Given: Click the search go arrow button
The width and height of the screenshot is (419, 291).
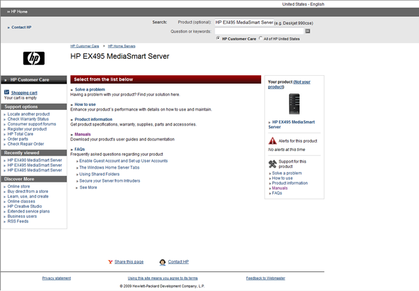Looking at the screenshot, I should (x=308, y=31).
